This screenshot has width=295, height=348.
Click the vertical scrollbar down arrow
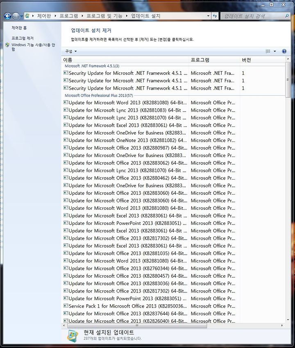point(288,320)
